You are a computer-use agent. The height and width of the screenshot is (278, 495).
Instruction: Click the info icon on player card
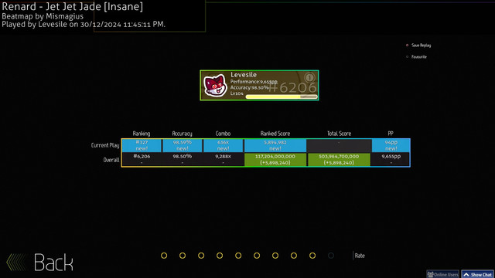tap(309, 77)
